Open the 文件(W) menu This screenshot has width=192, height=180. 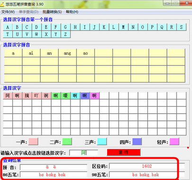coord(8,12)
